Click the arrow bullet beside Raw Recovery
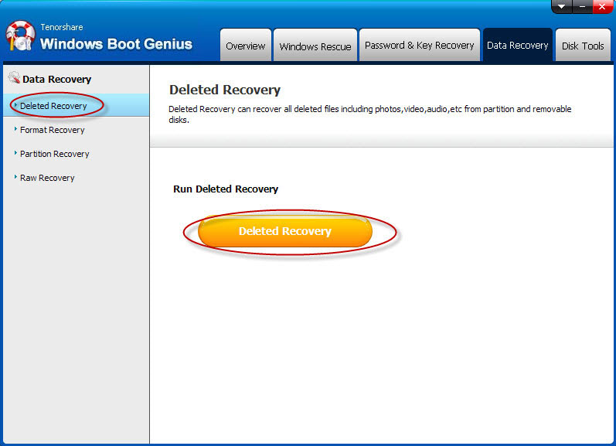The image size is (616, 446). (x=15, y=178)
